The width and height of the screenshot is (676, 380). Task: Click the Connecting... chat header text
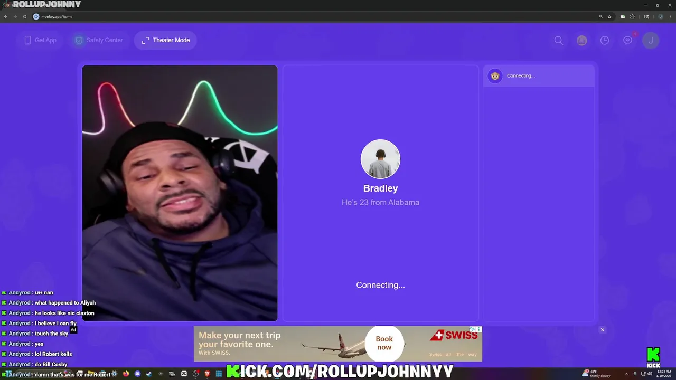pos(521,75)
